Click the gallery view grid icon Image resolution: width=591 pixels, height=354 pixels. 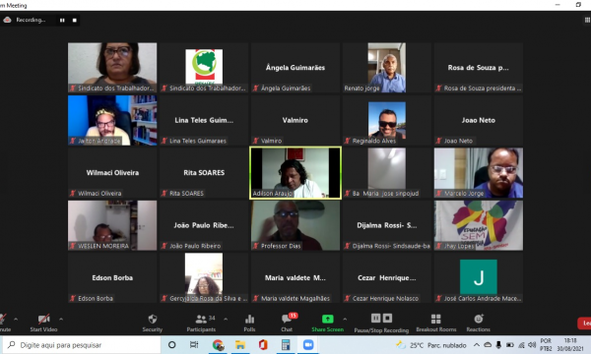[x=587, y=20]
